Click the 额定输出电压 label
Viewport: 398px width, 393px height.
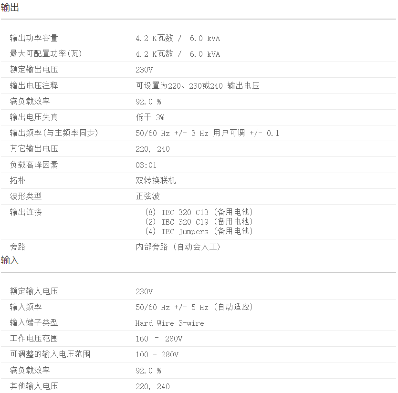(x=34, y=70)
